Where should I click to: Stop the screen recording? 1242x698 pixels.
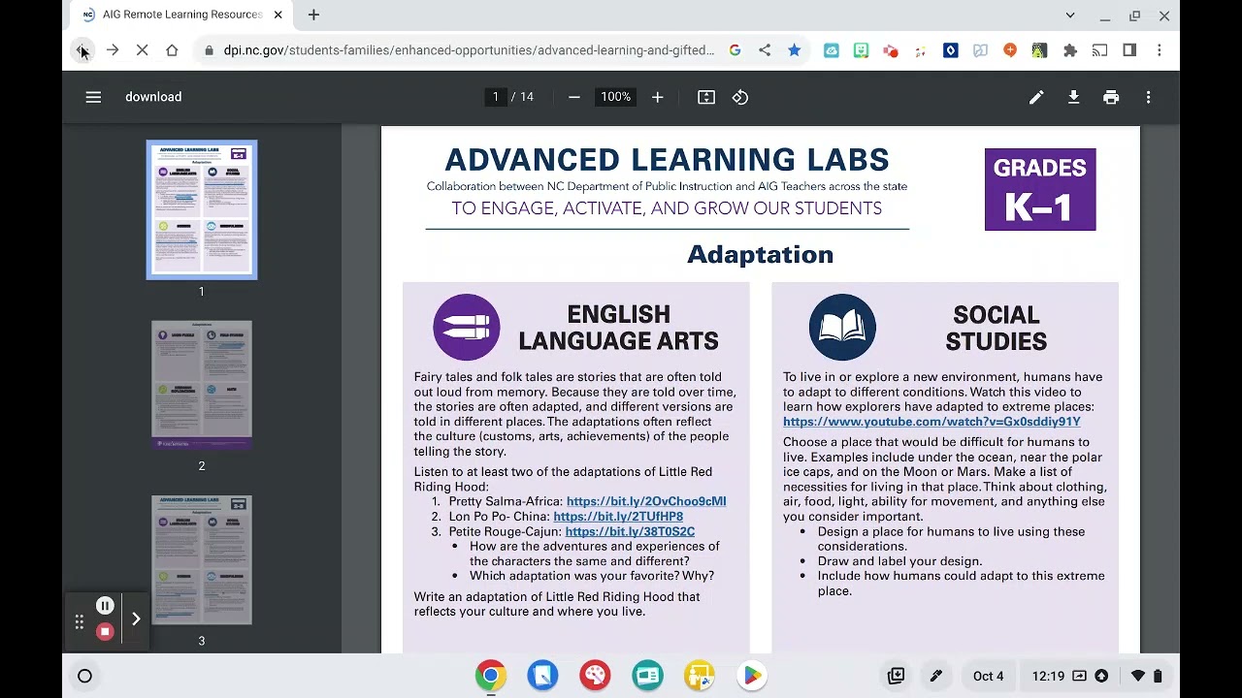tap(105, 631)
